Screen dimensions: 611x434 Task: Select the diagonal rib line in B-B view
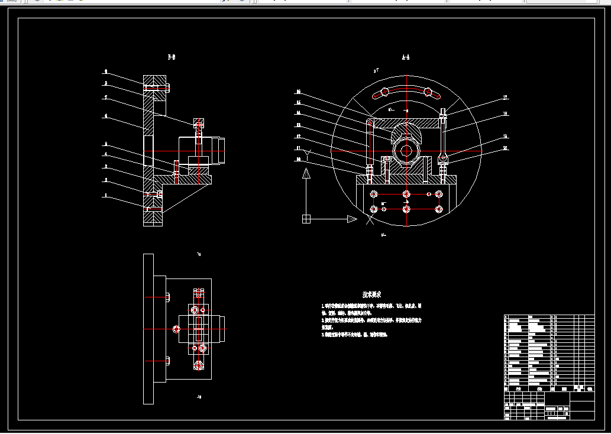[187, 198]
